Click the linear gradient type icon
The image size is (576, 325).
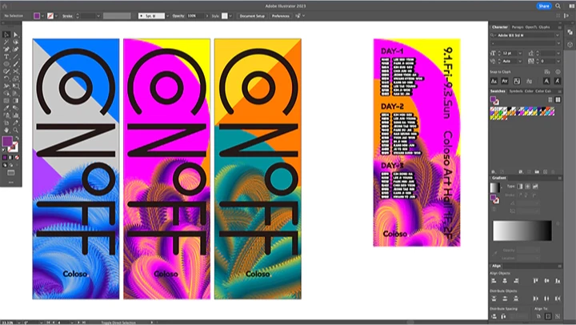click(518, 186)
